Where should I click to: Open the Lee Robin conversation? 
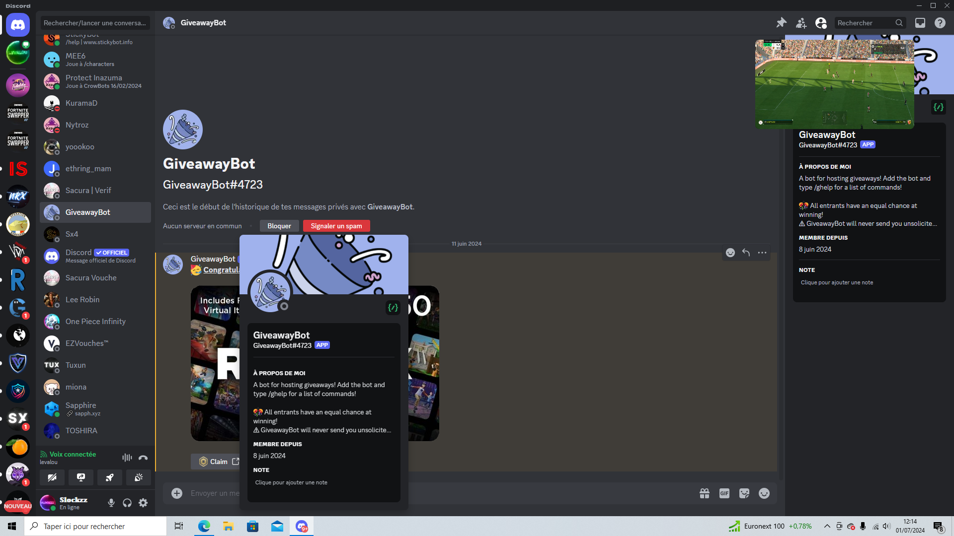95,300
